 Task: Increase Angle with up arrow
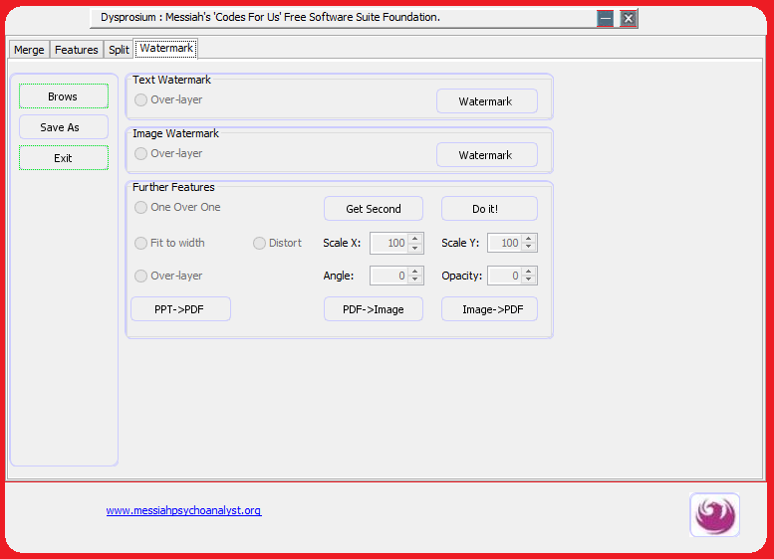(x=415, y=271)
